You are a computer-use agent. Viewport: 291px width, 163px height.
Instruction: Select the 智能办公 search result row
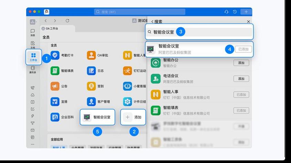pyautogui.click(x=200, y=63)
